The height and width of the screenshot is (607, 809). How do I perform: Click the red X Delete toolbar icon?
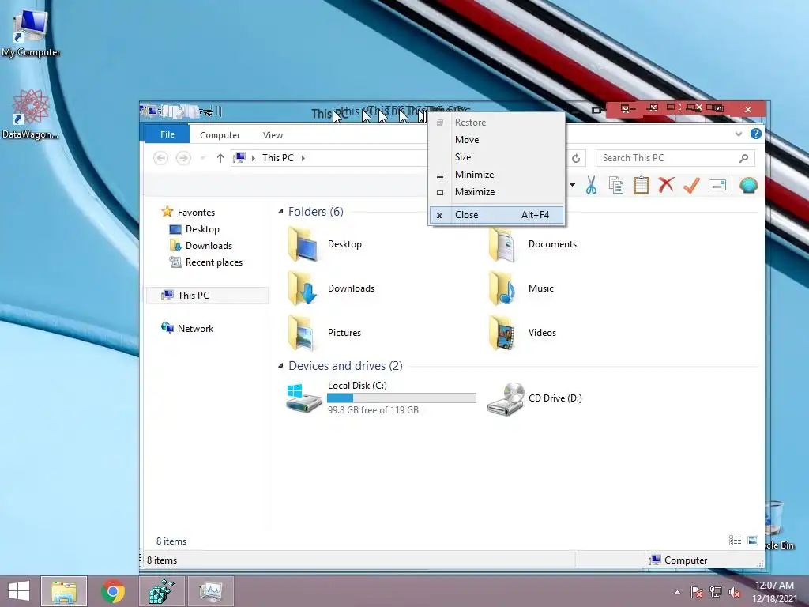(x=666, y=184)
